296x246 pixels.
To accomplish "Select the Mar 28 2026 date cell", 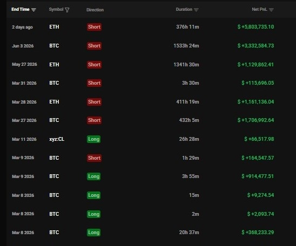I will click(24, 102).
